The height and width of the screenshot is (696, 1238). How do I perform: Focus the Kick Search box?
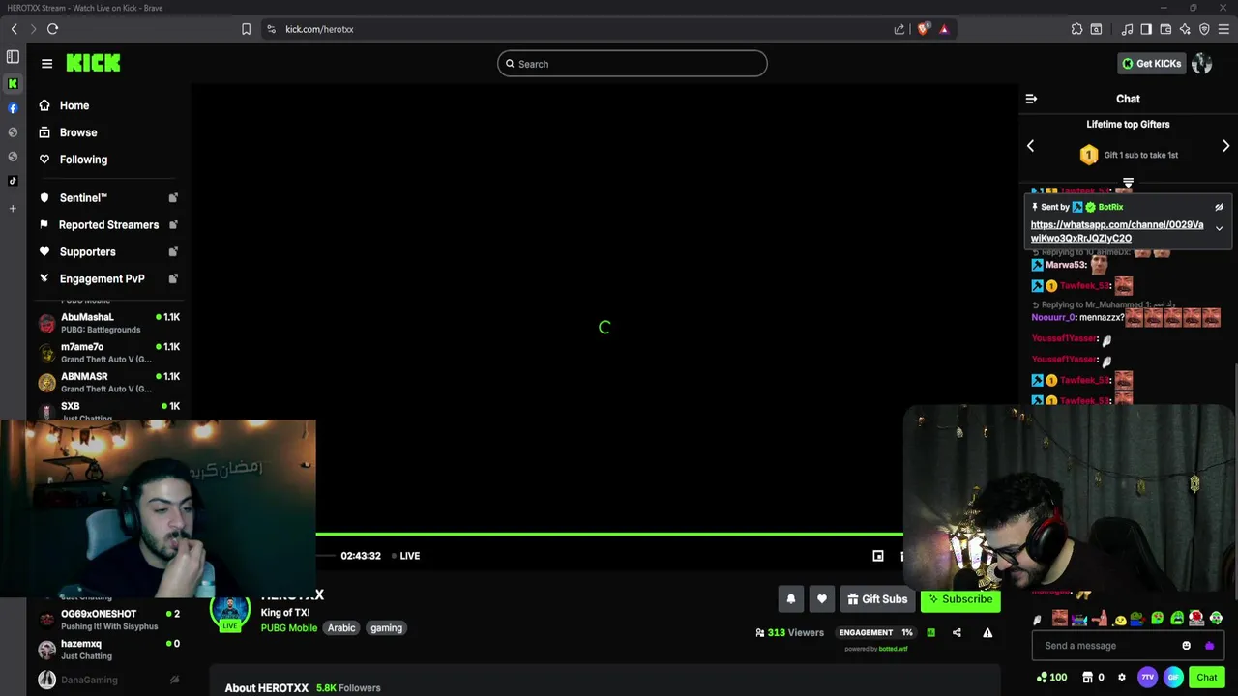click(633, 64)
